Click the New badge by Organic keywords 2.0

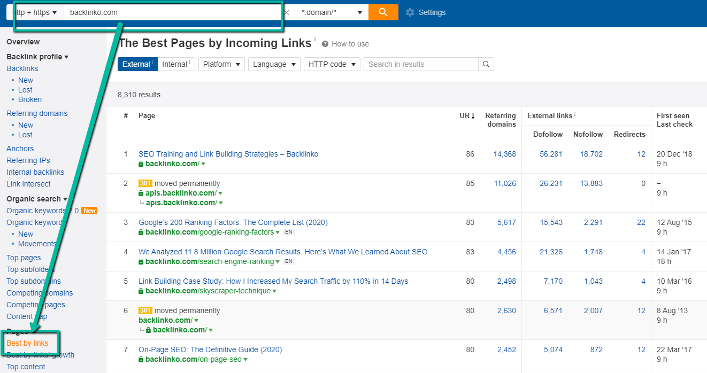[x=89, y=211]
